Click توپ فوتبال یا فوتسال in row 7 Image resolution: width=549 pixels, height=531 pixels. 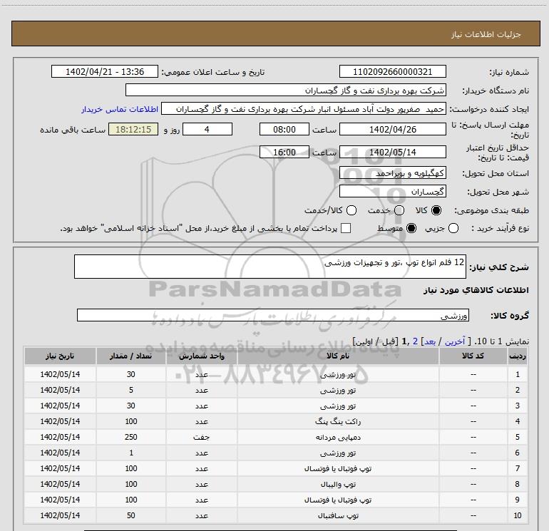tap(338, 468)
